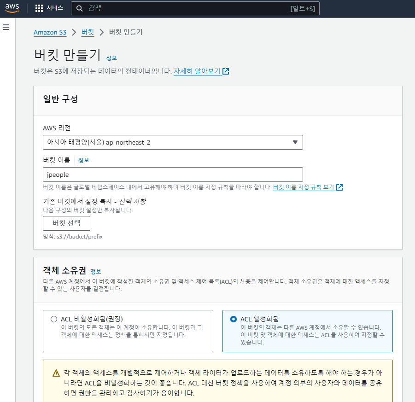Click the 버킷 만들기 breadcrumb text
The width and height of the screenshot is (415, 402).
point(126,32)
